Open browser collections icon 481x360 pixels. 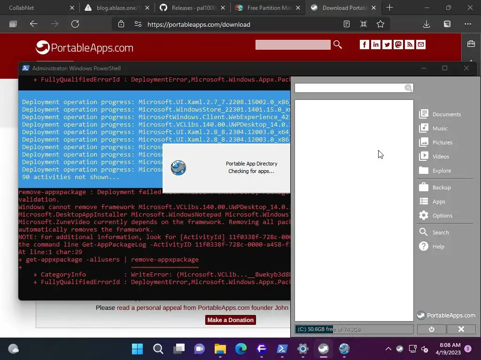pyautogui.click(x=447, y=24)
